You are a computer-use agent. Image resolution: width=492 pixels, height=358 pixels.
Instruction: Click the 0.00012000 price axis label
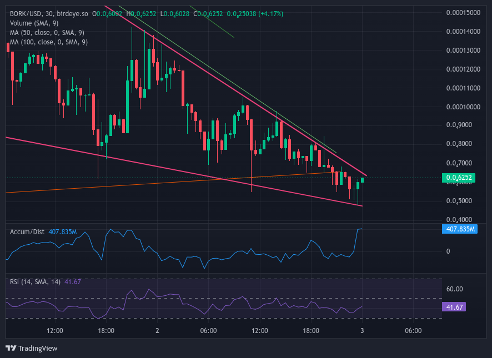[x=463, y=69]
